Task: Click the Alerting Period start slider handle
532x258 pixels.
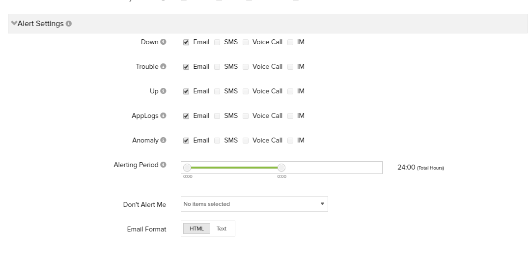Action: (x=187, y=168)
